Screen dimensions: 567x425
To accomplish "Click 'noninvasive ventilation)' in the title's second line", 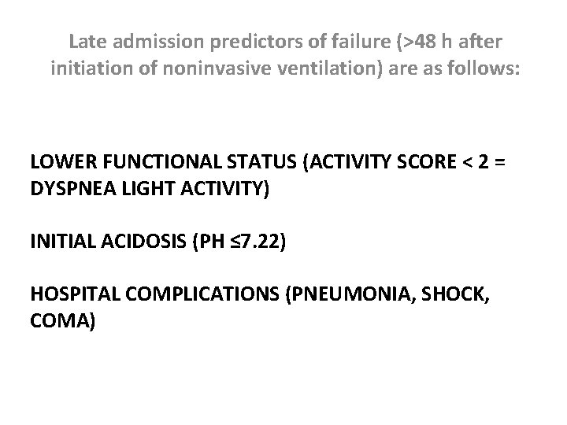I will pyautogui.click(x=272, y=68).
